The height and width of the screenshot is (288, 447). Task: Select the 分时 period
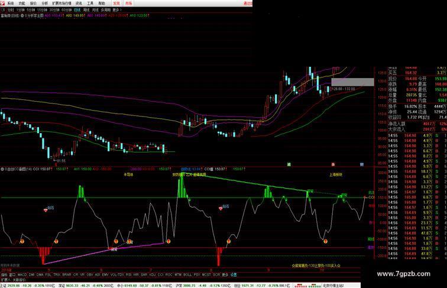point(11,9)
